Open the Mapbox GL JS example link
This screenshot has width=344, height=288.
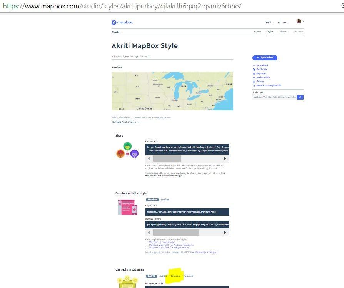coord(162,242)
